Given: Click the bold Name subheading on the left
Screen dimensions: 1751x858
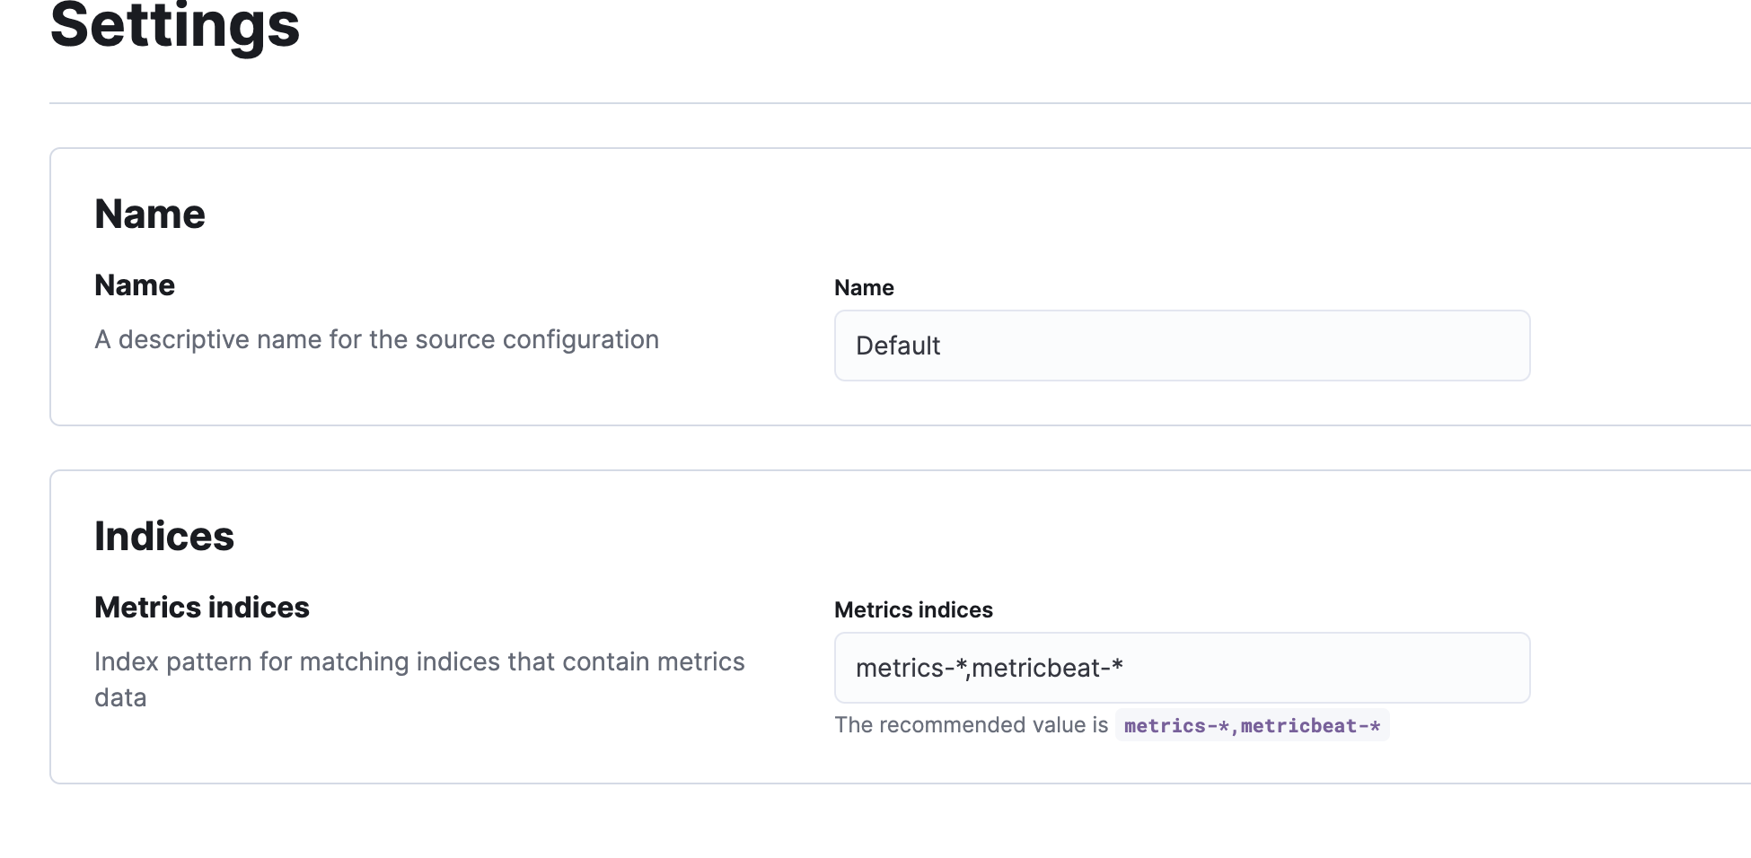Looking at the screenshot, I should (135, 285).
